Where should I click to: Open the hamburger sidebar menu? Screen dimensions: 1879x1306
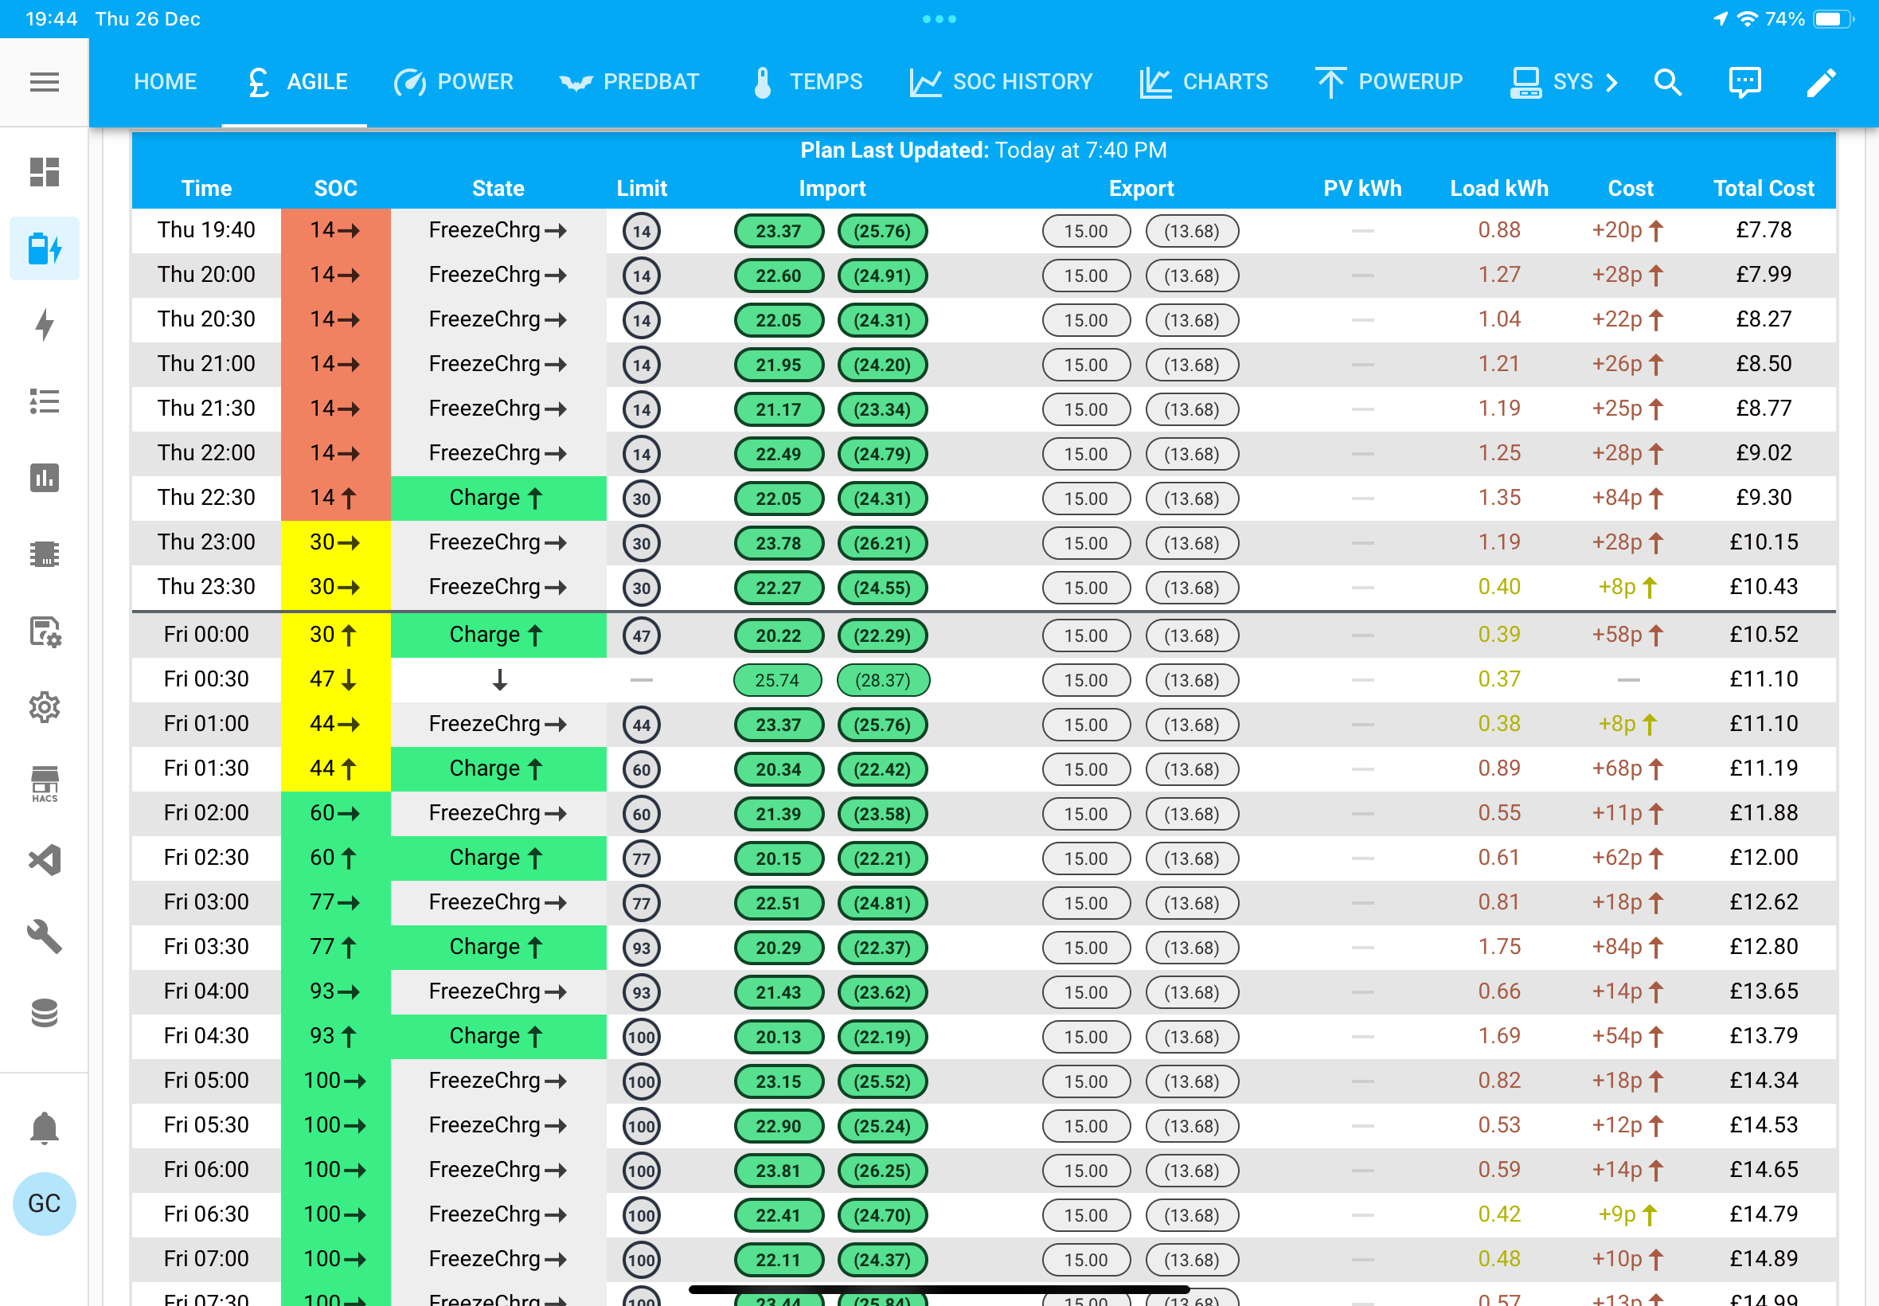point(44,82)
